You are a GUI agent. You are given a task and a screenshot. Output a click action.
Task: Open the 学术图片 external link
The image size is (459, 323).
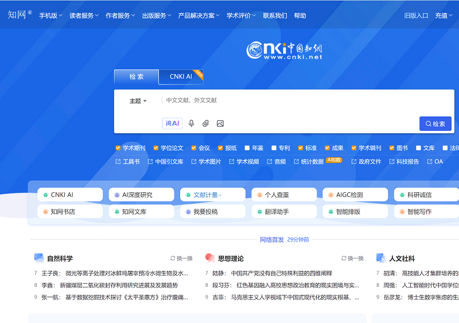point(206,162)
